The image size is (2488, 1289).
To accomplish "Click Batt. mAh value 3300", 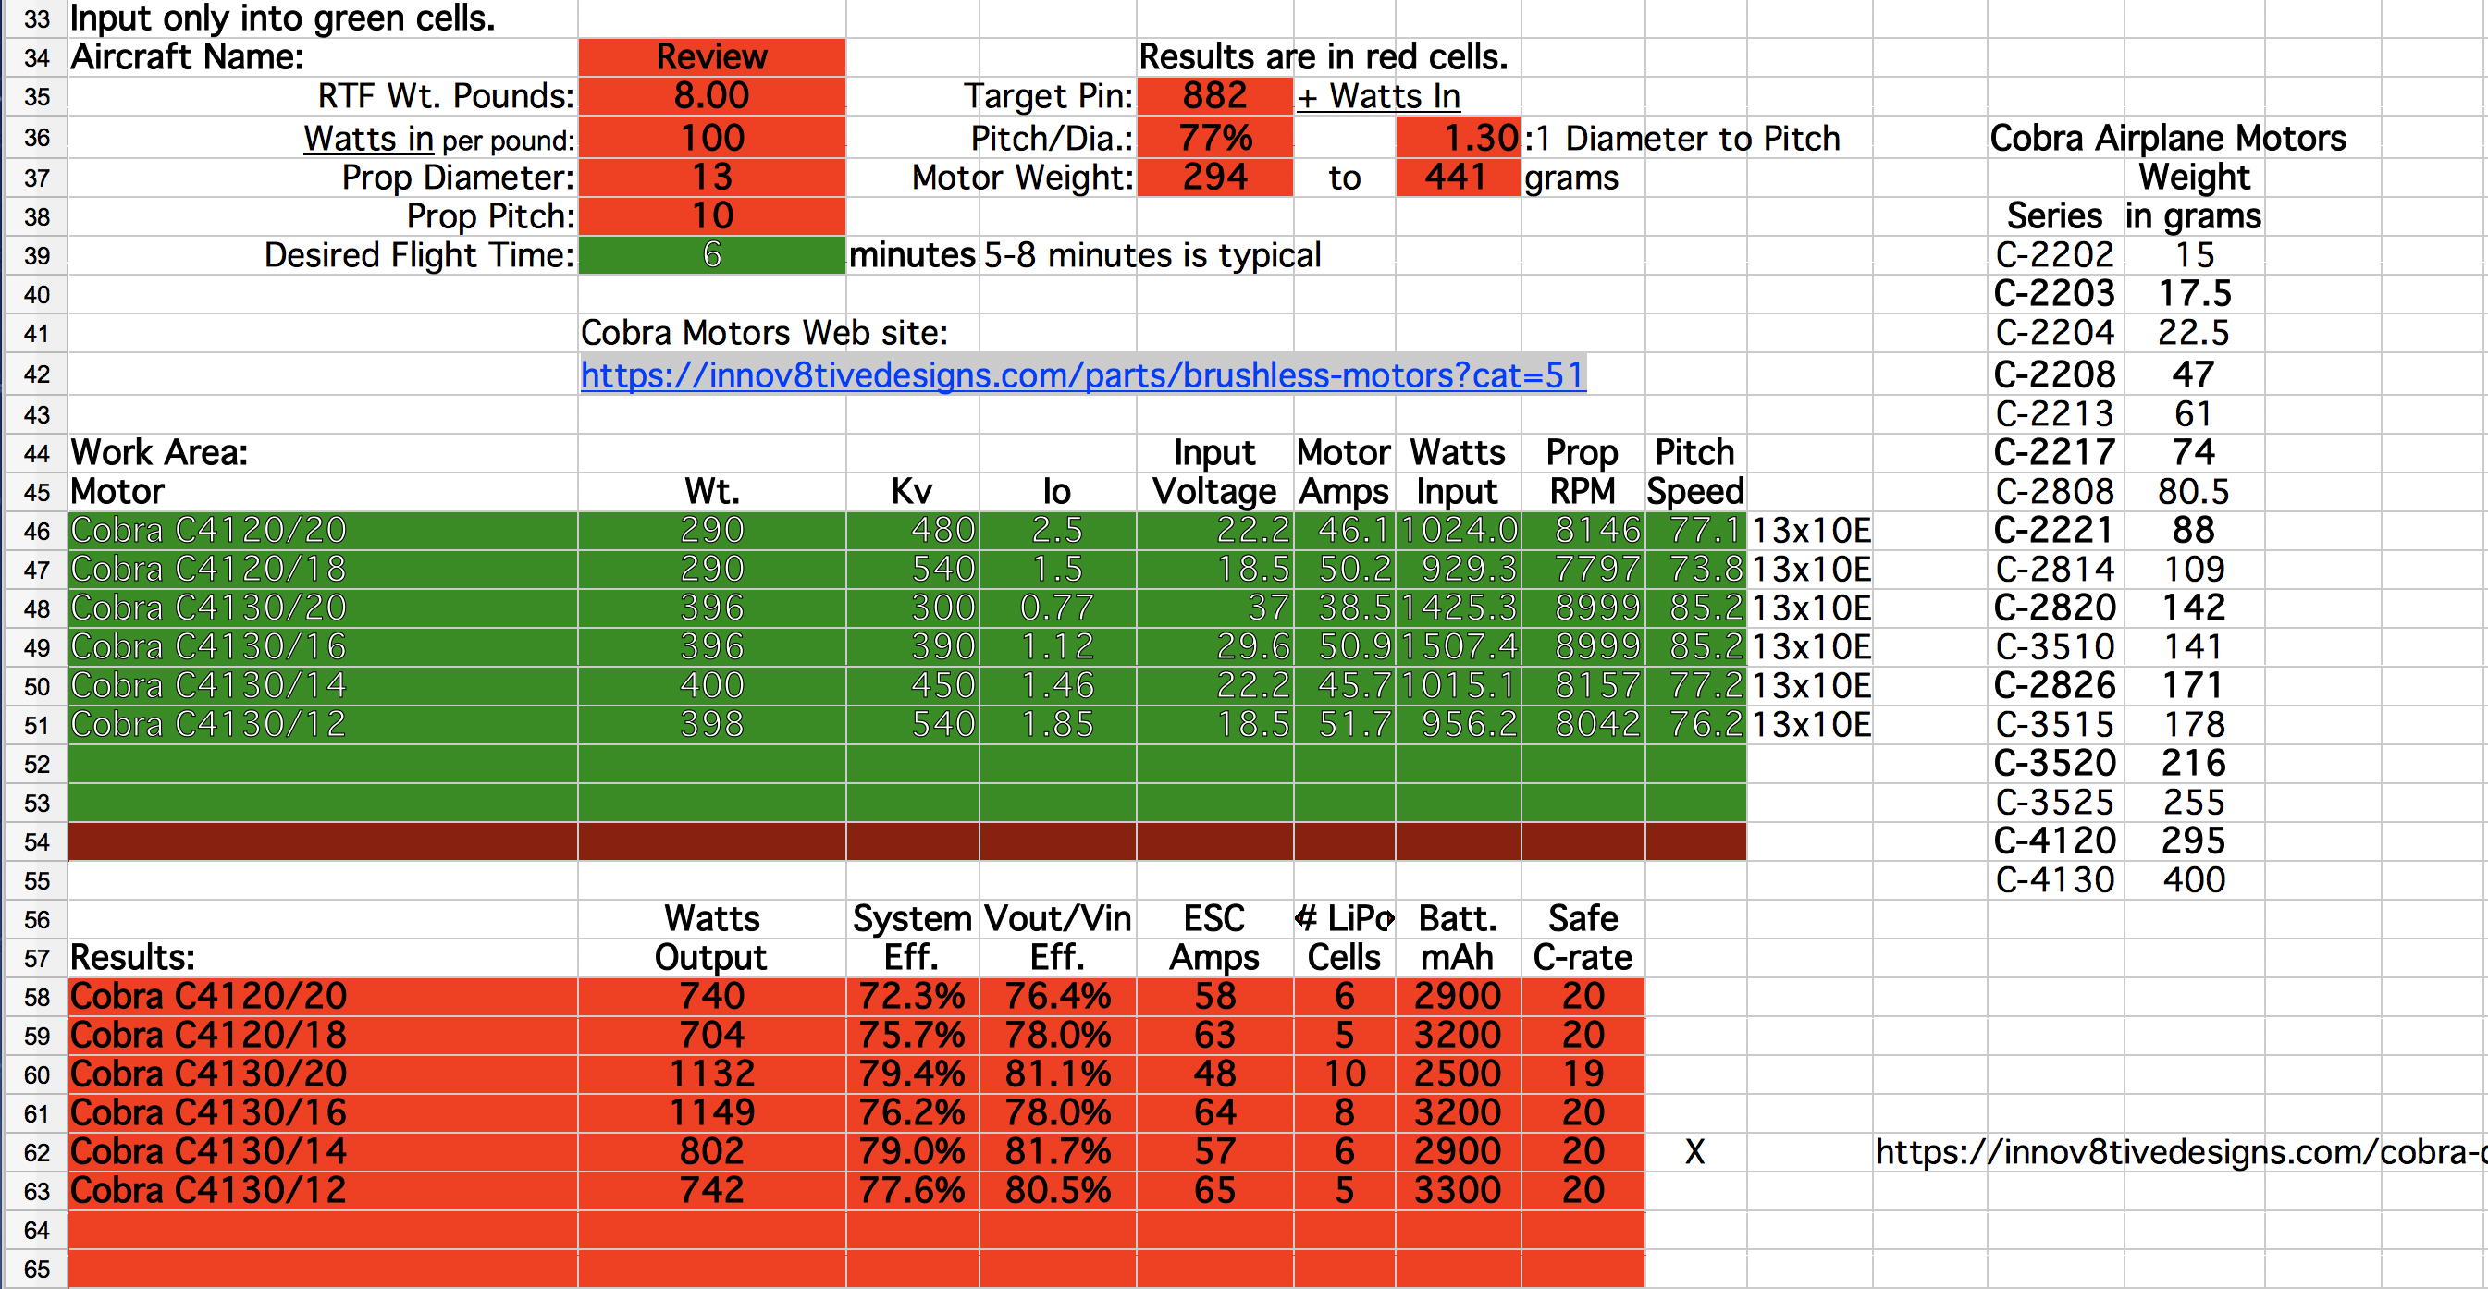I will (1459, 1190).
